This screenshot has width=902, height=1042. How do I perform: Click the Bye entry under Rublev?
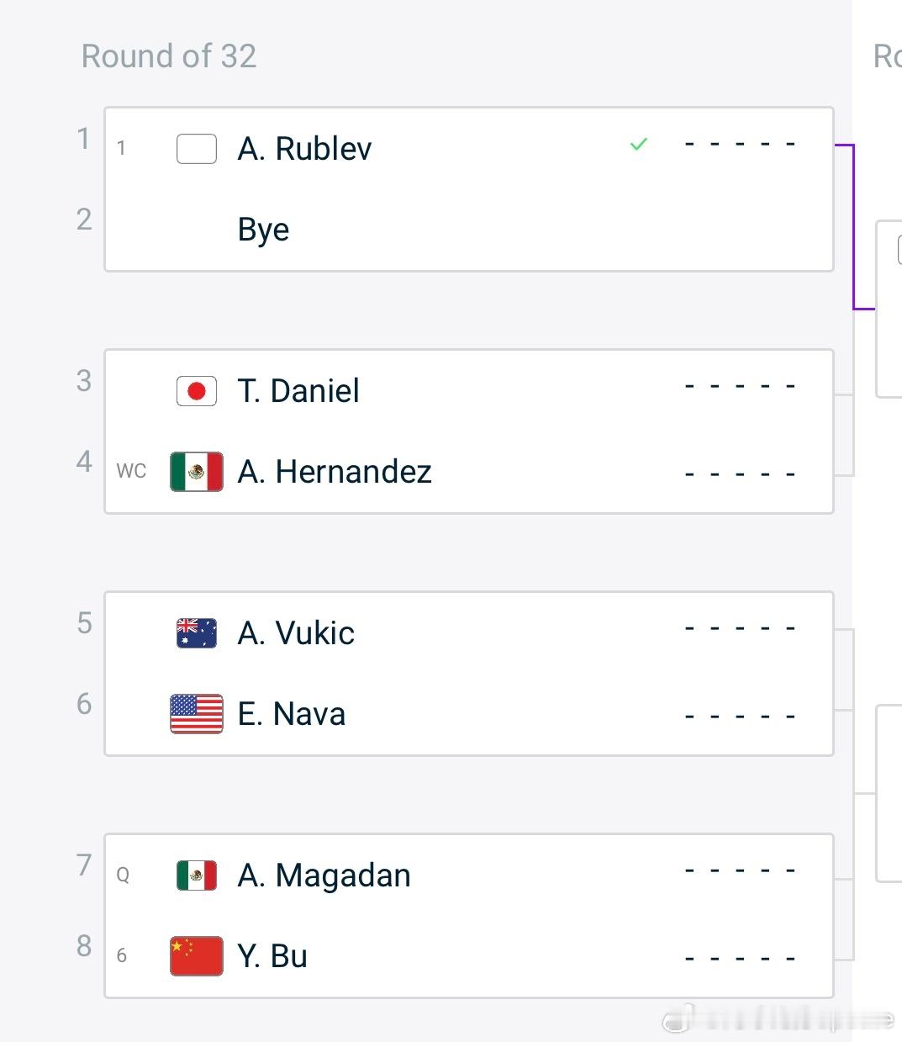pos(263,230)
